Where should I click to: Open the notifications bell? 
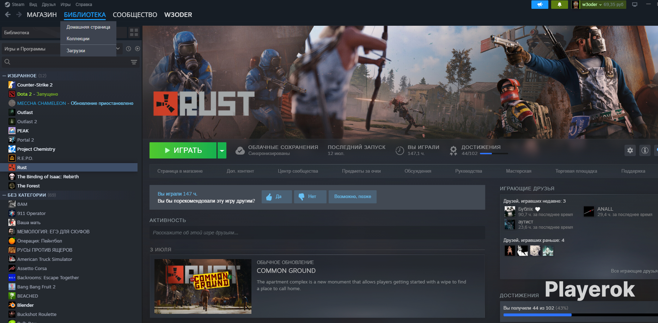pyautogui.click(x=559, y=5)
